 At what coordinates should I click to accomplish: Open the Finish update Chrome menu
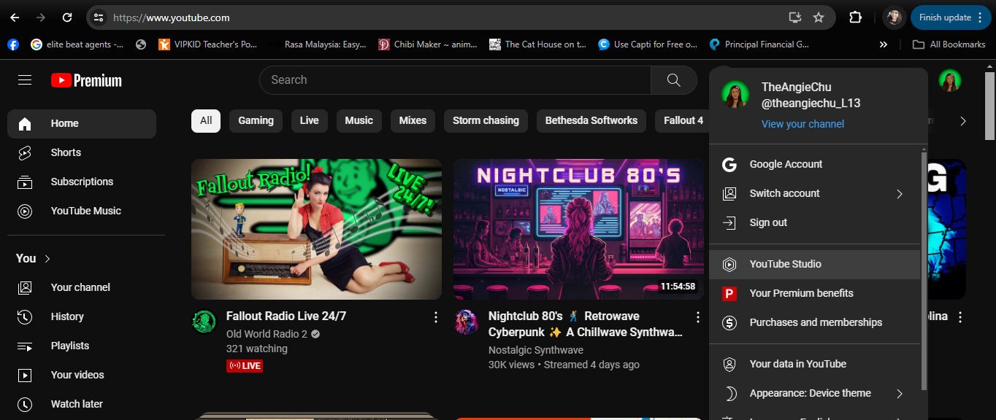click(950, 17)
